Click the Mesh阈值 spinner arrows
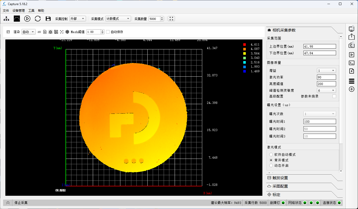The width and height of the screenshot is (358, 209). tap(103, 32)
